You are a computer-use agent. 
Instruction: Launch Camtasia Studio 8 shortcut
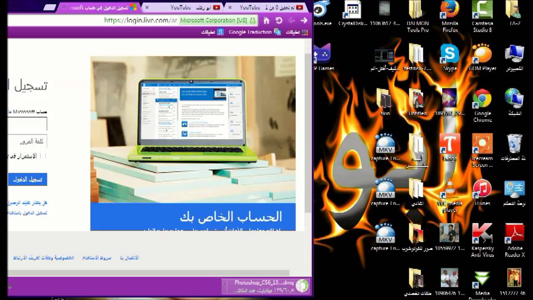coord(482,17)
